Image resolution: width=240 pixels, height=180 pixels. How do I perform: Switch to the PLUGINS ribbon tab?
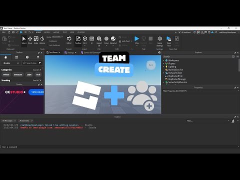[x=81, y=32]
